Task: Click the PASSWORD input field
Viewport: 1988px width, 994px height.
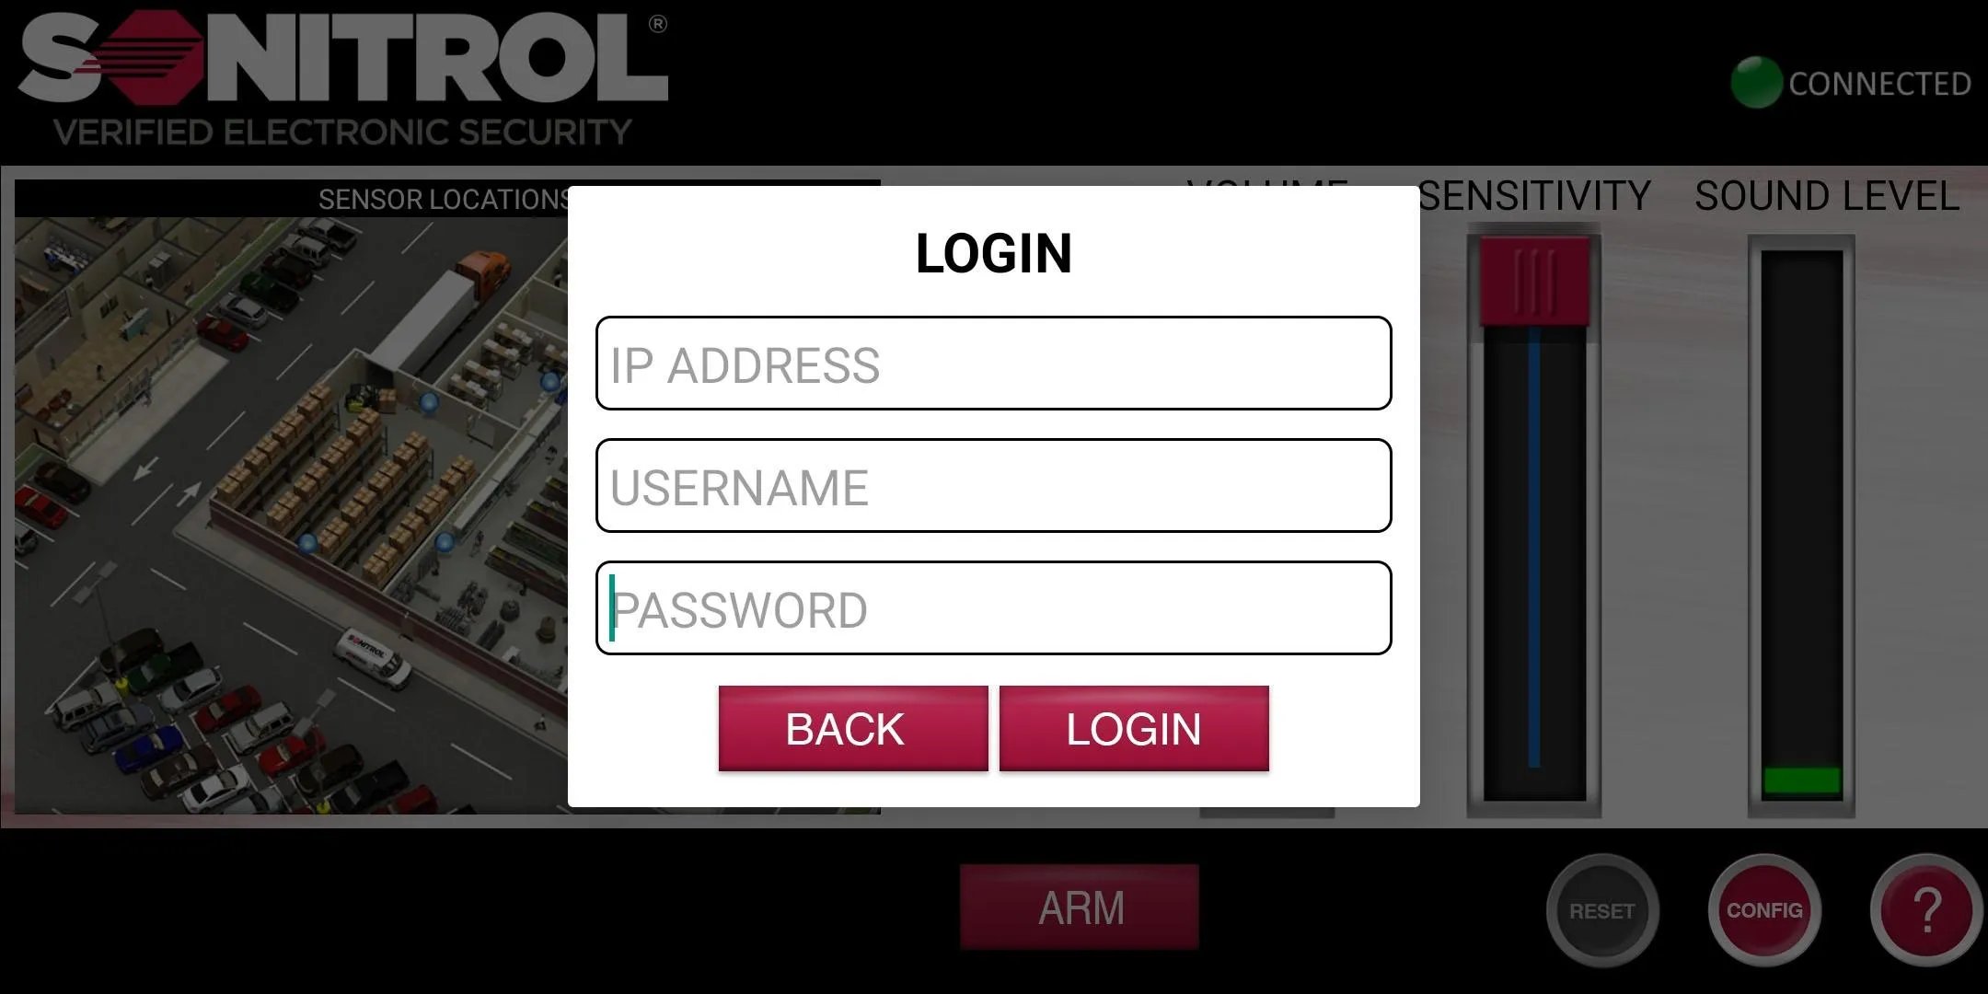Action: tap(993, 607)
